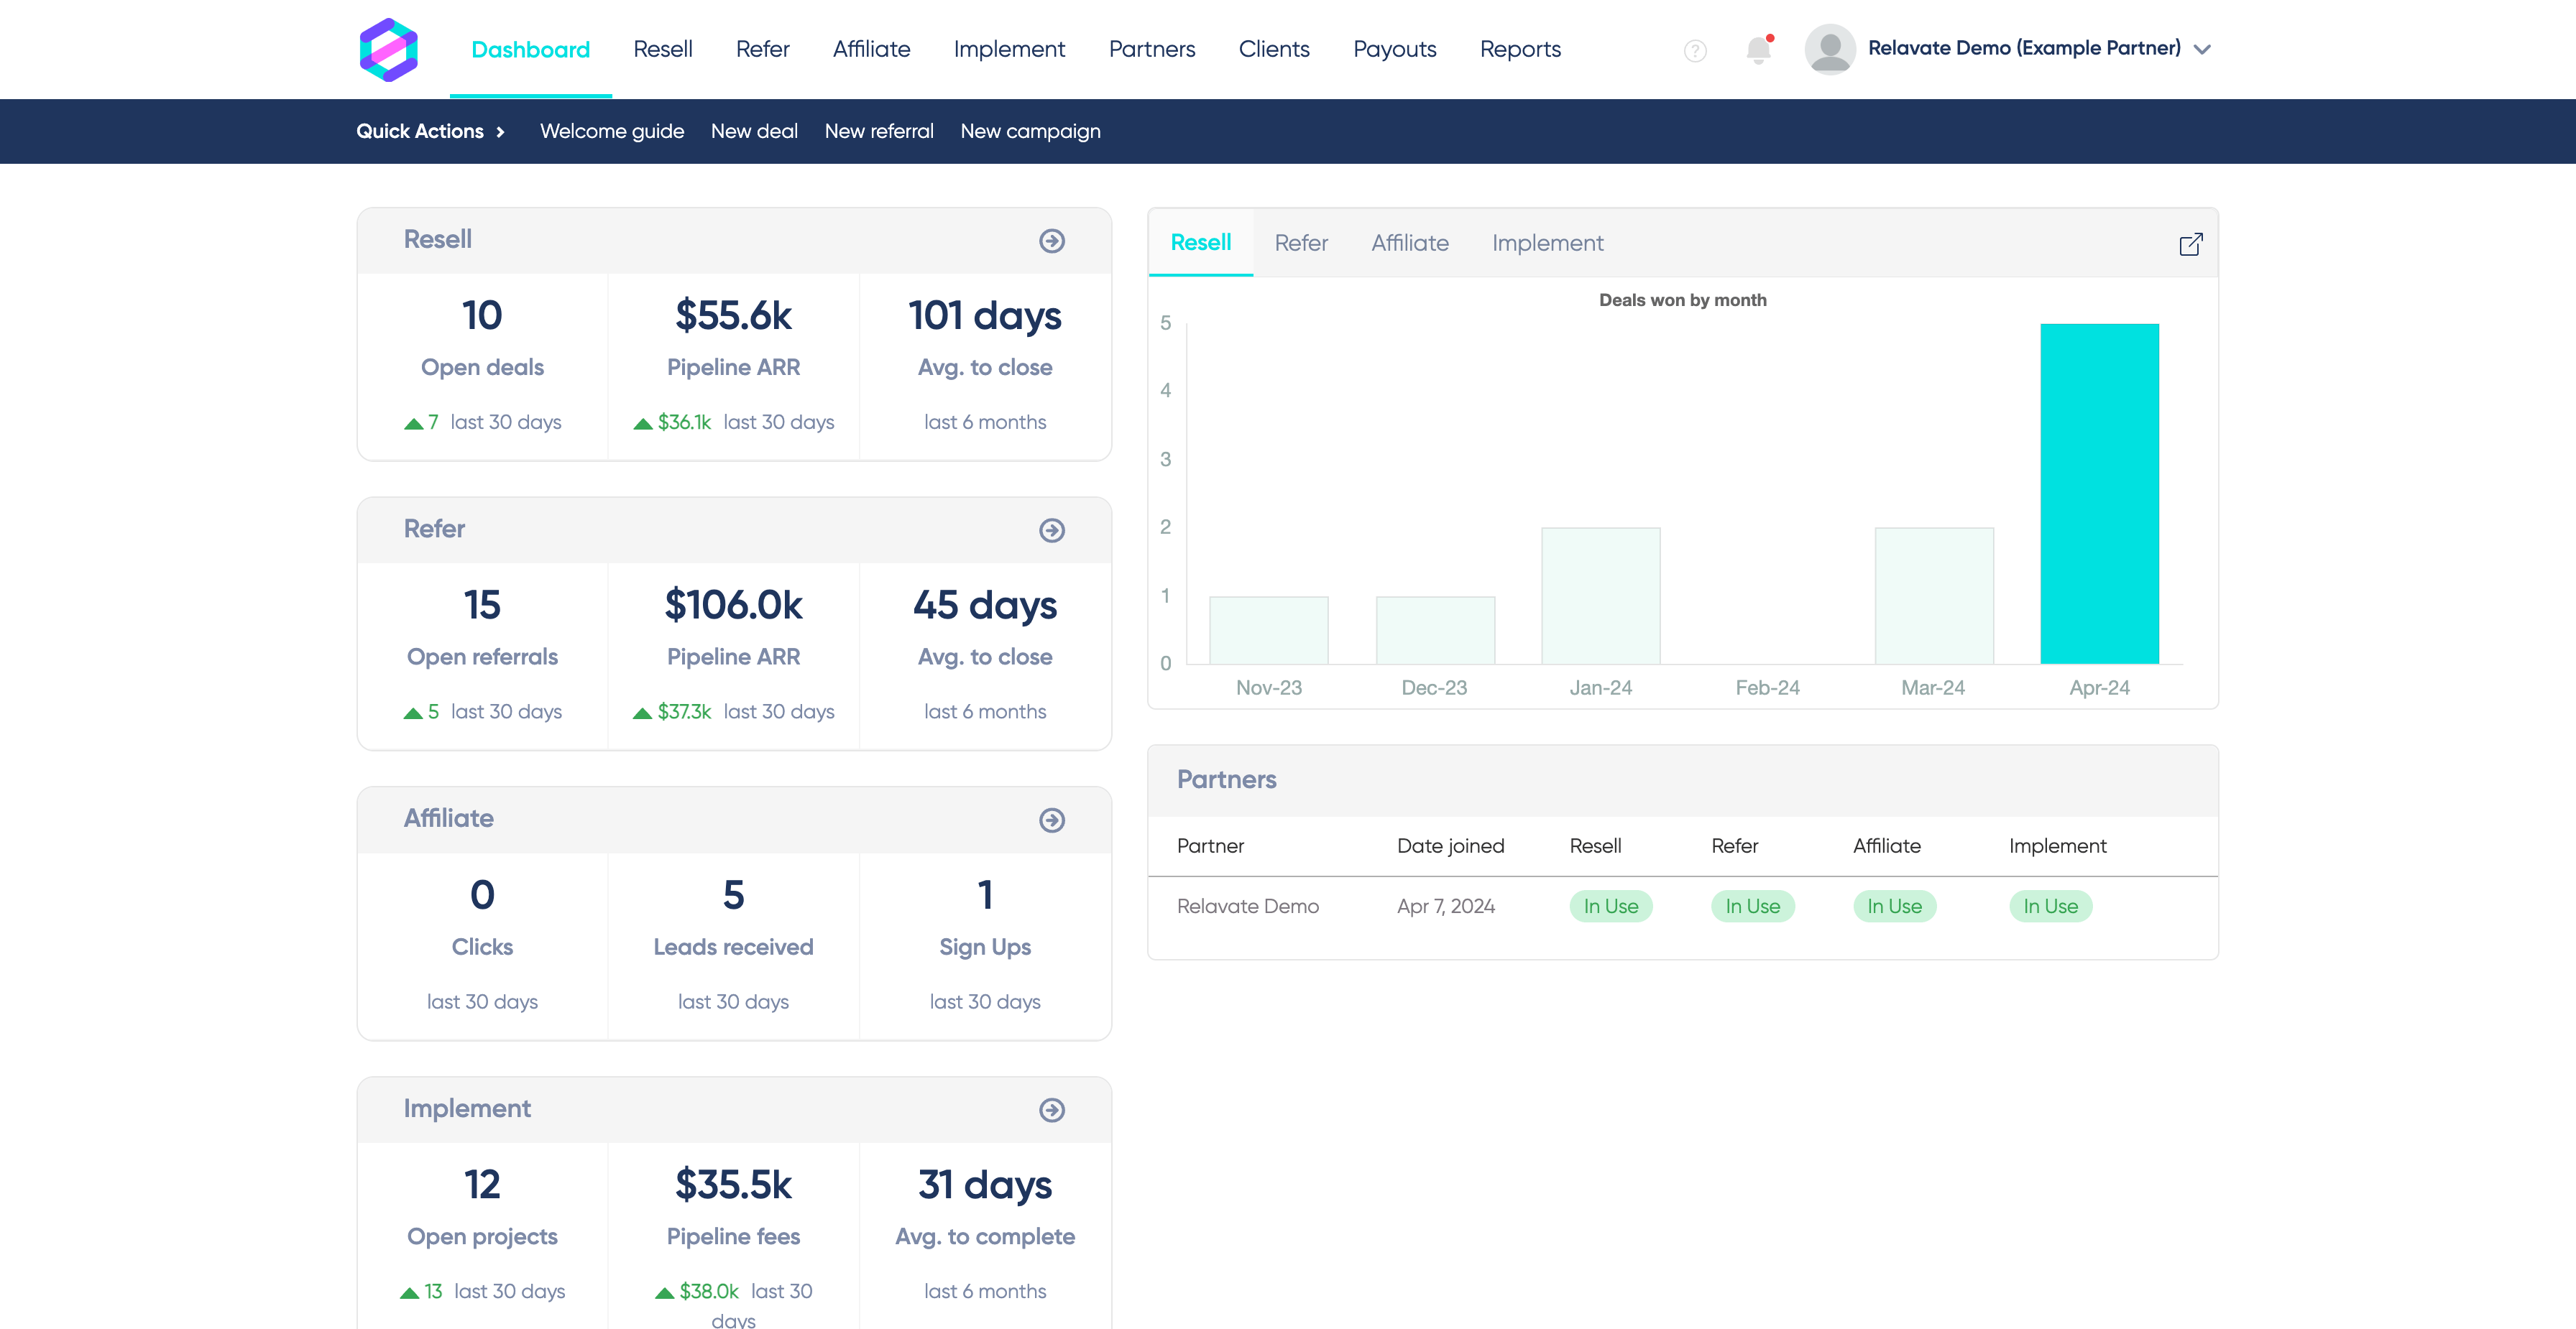Click the 10 Open deals stat
The height and width of the screenshot is (1329, 2576).
pos(482,340)
